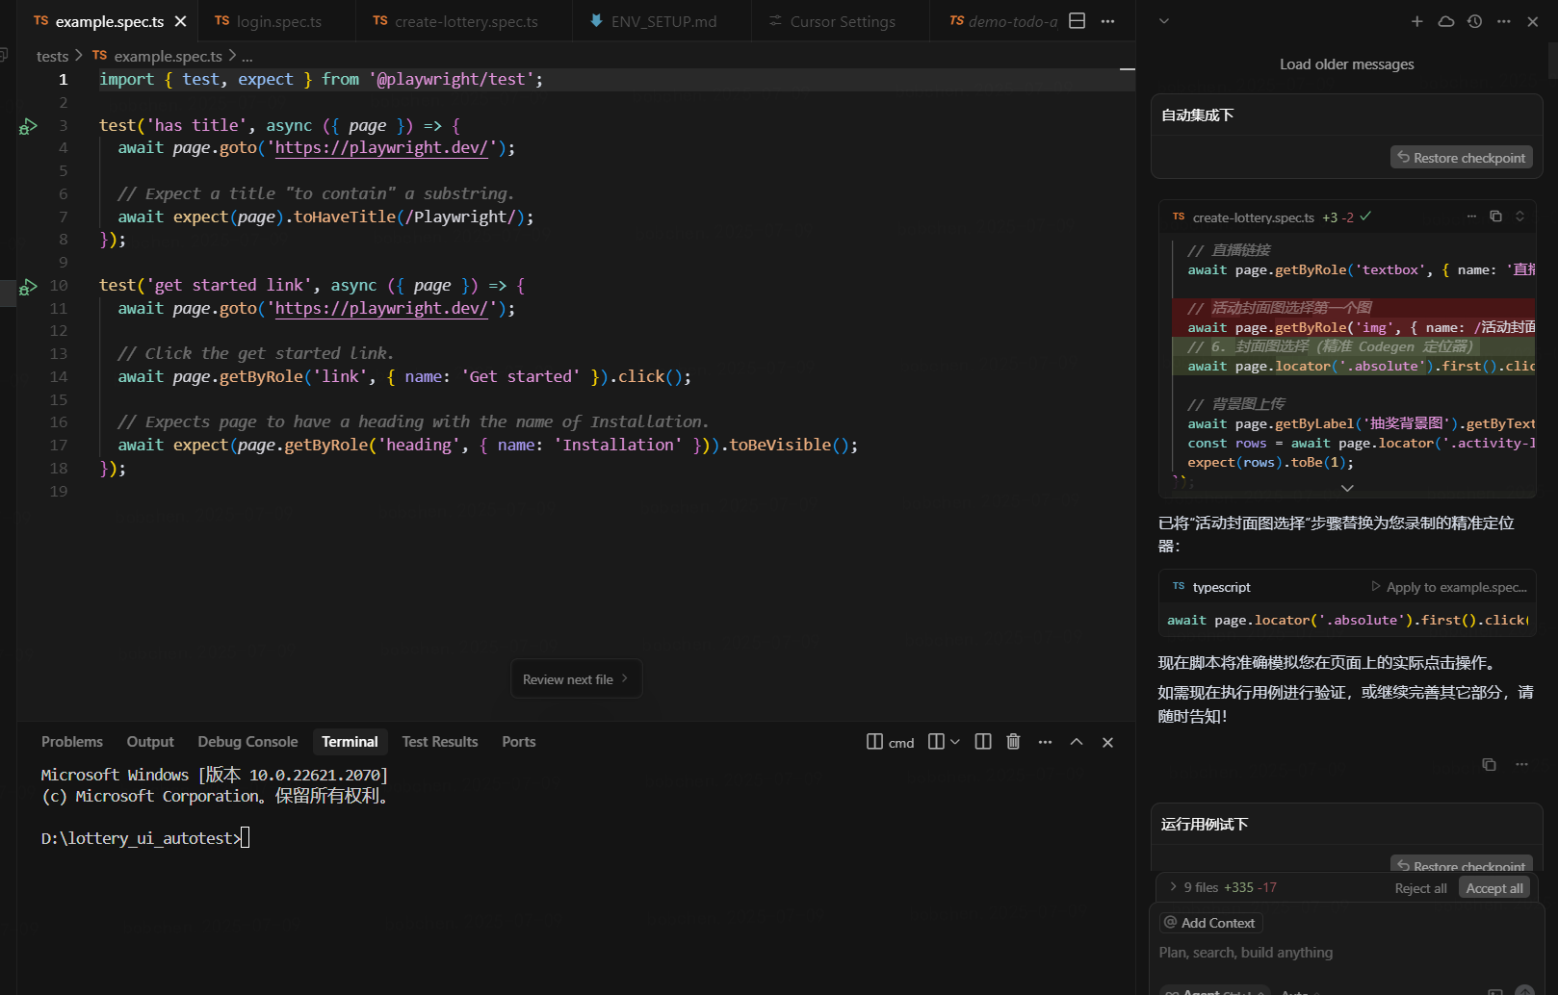Viewport: 1558px width, 995px height.
Task: Toggle expand/collapse arrows on create-lottery.spec.ts block
Action: pyautogui.click(x=1519, y=217)
